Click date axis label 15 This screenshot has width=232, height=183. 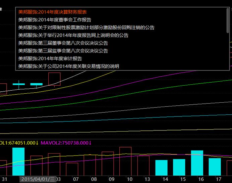pos(183,179)
